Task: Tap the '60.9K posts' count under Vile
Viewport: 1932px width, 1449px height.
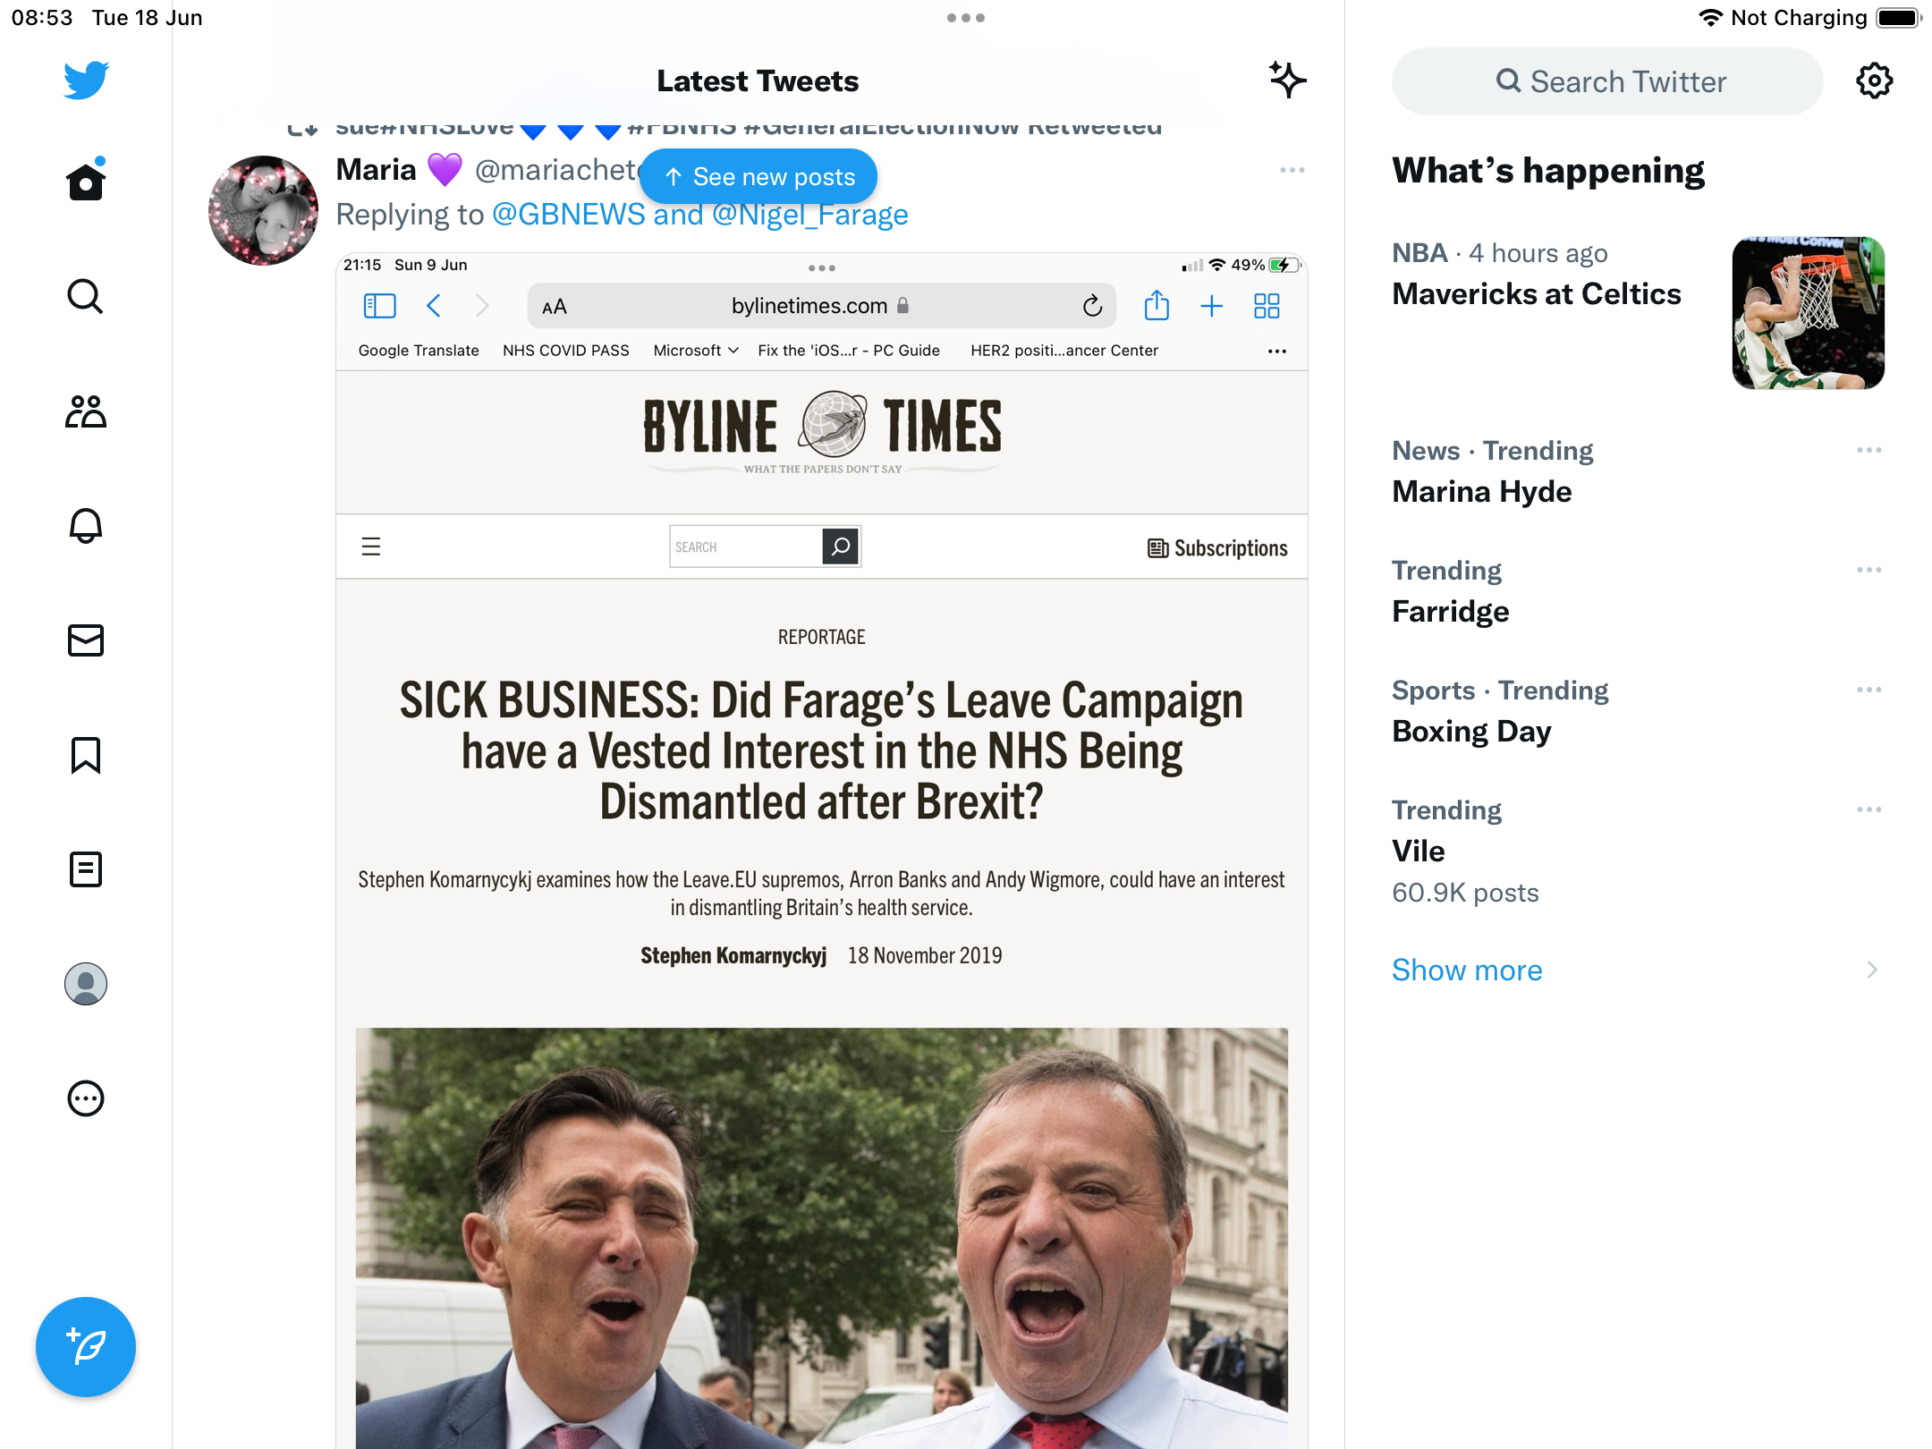Action: [x=1465, y=893]
